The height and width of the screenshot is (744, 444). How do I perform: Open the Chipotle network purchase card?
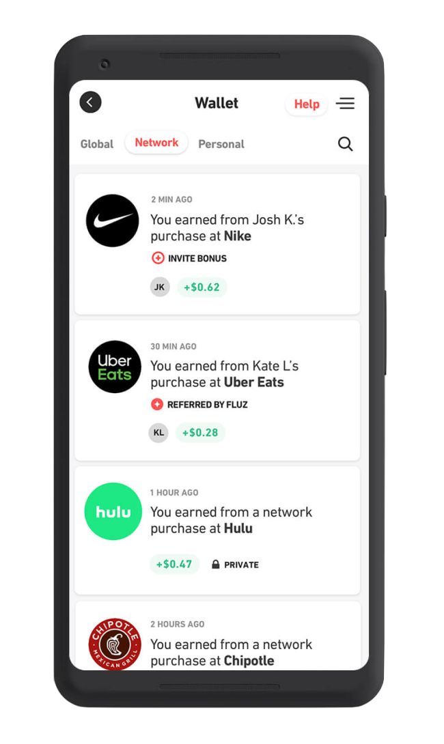point(217,636)
